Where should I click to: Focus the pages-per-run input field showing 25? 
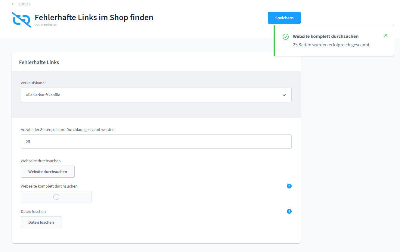(156, 142)
